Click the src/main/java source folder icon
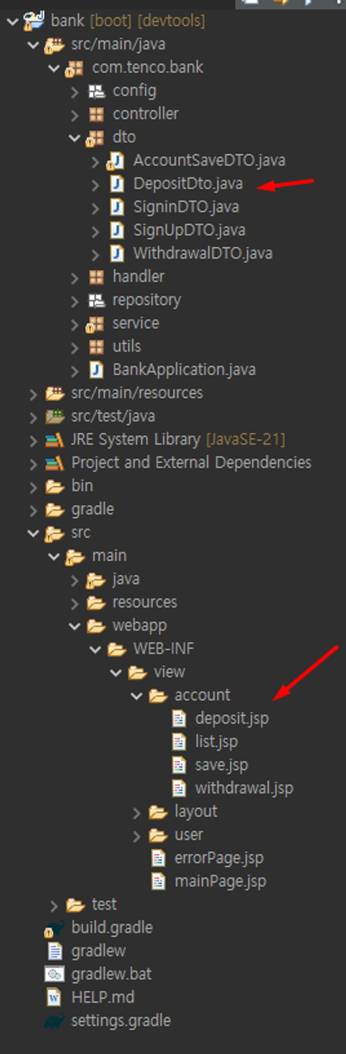 [54, 44]
